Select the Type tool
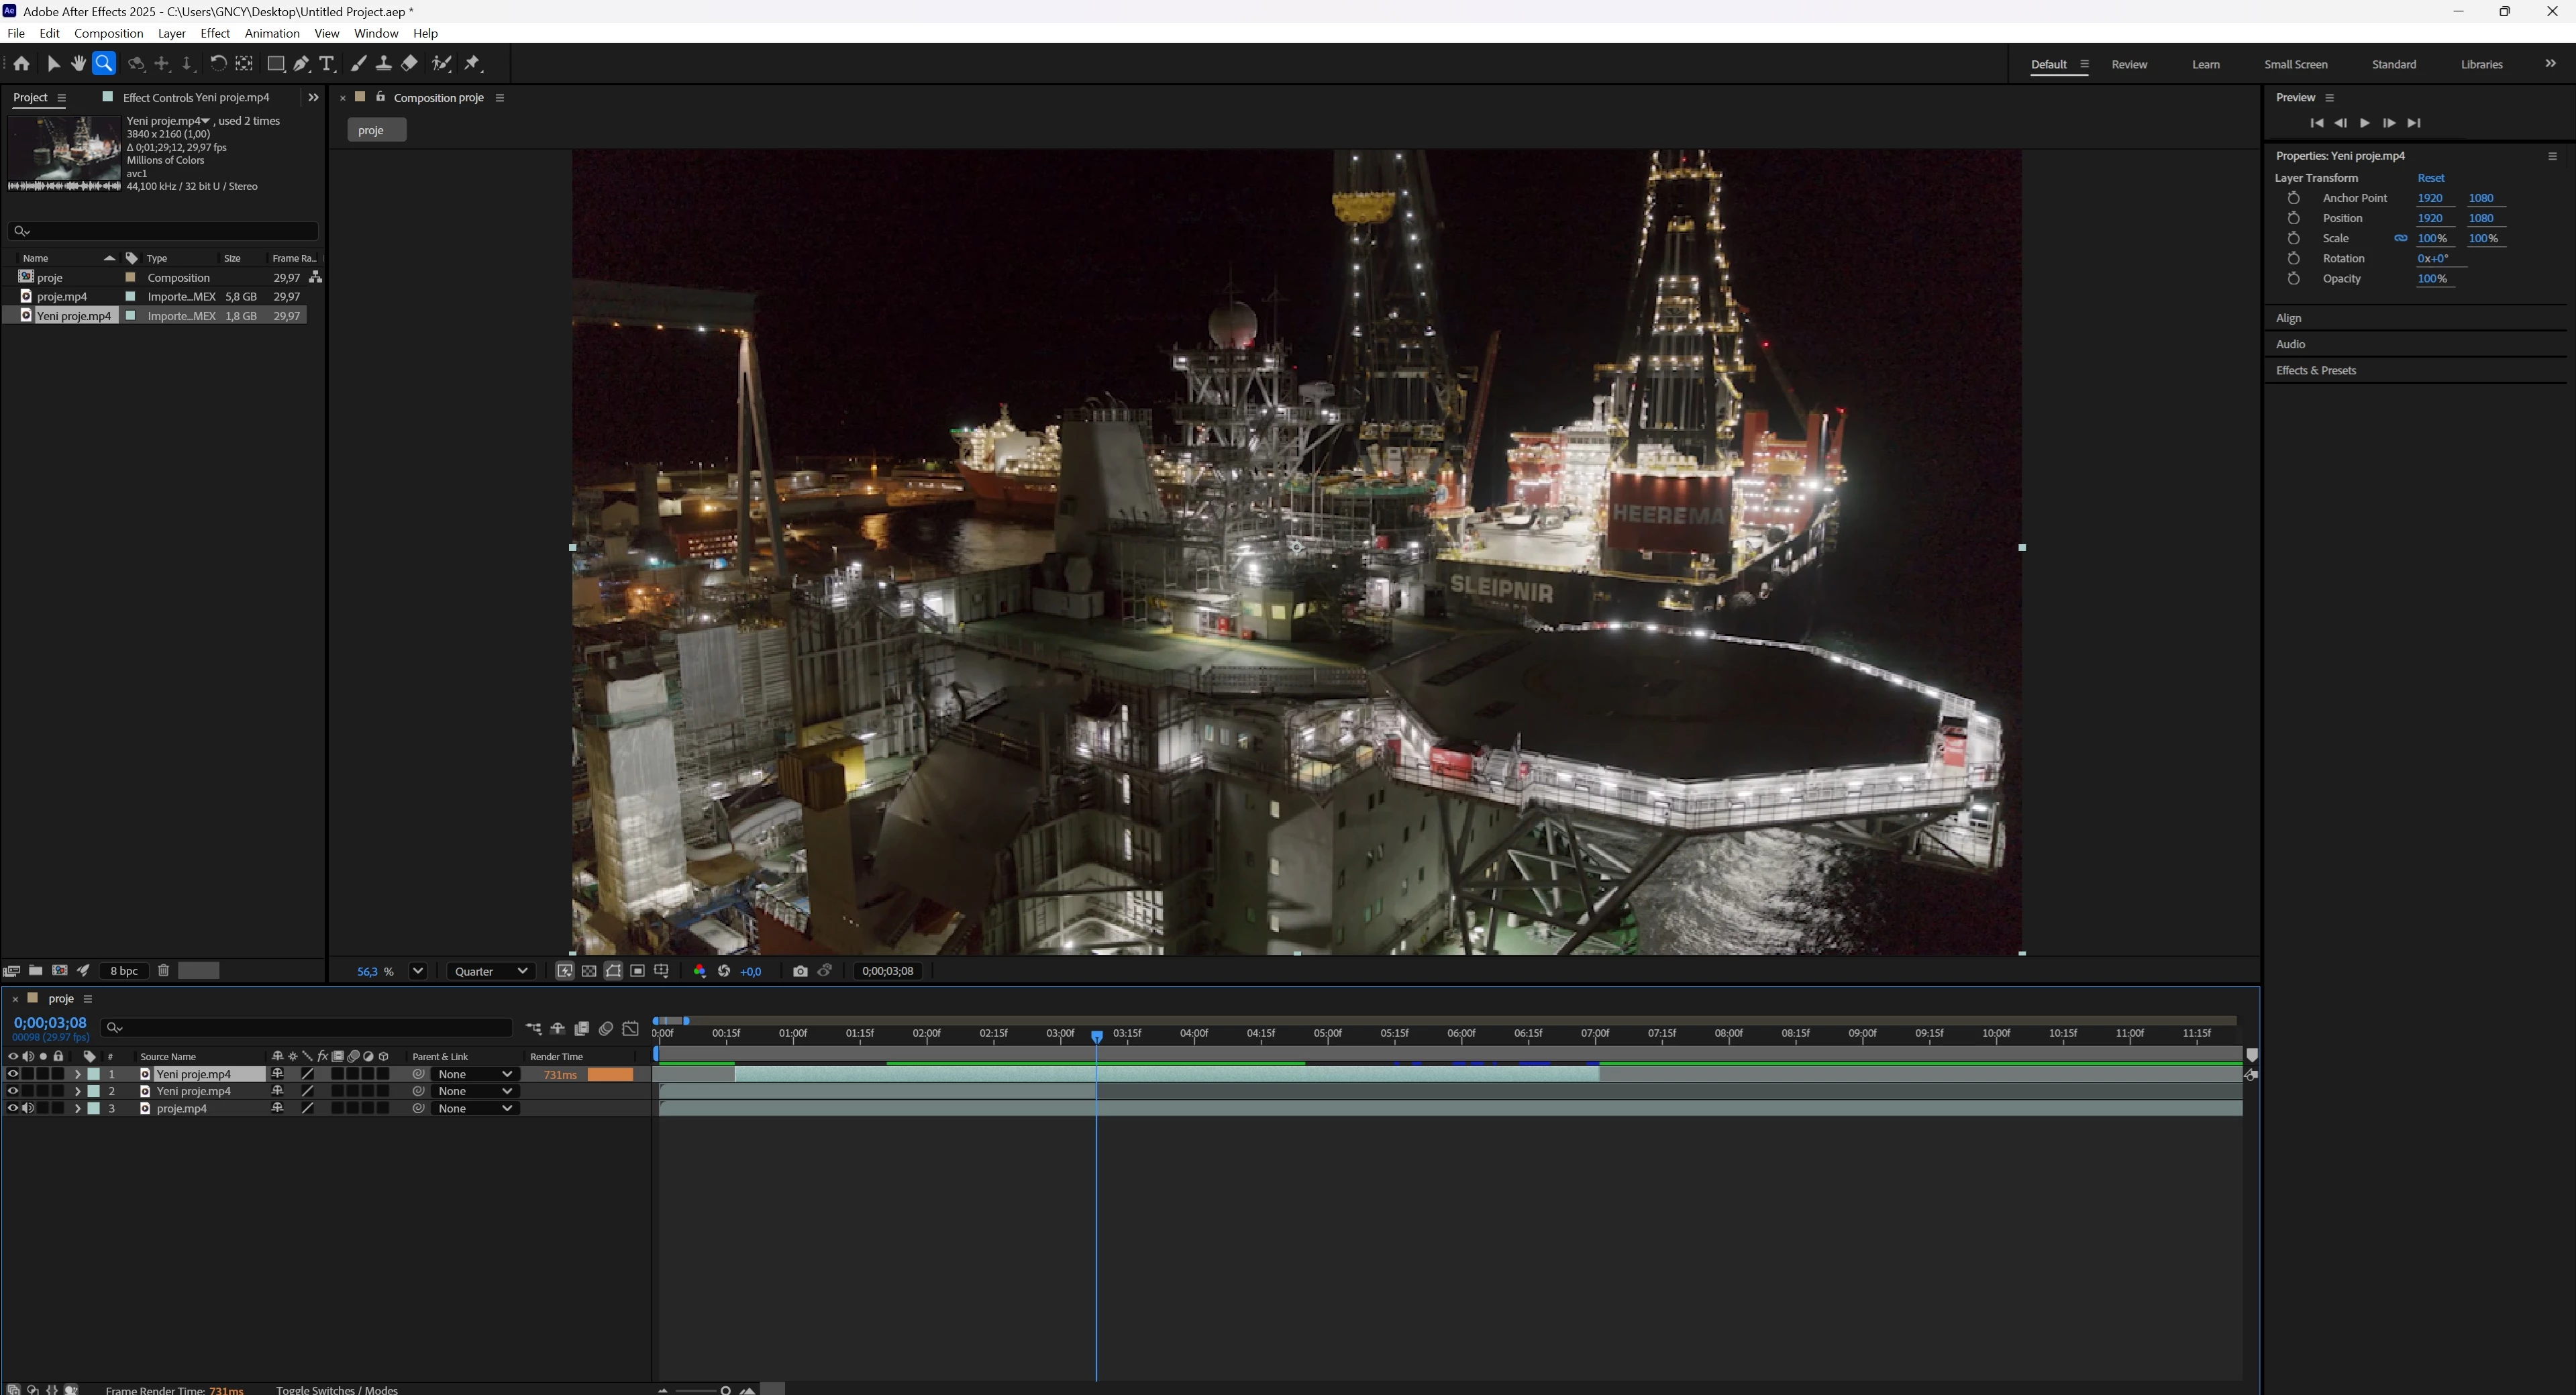2576x1395 pixels. [x=326, y=64]
